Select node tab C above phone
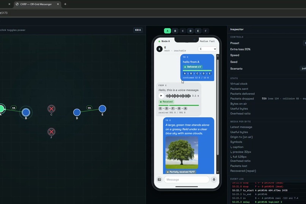 (x=183, y=31)
